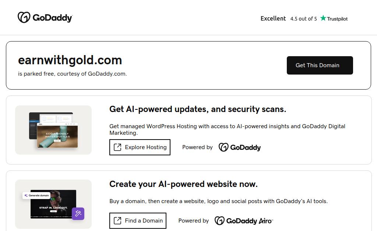Click the green Trustpilot star icon

323,18
